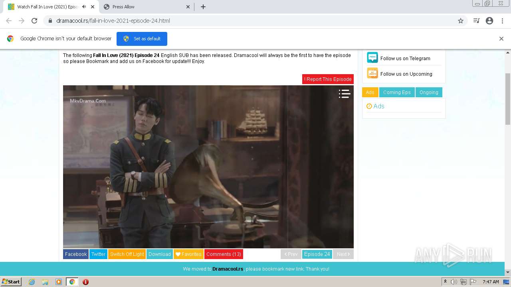Mute the audio on the Fall In Love tab

[x=84, y=7]
